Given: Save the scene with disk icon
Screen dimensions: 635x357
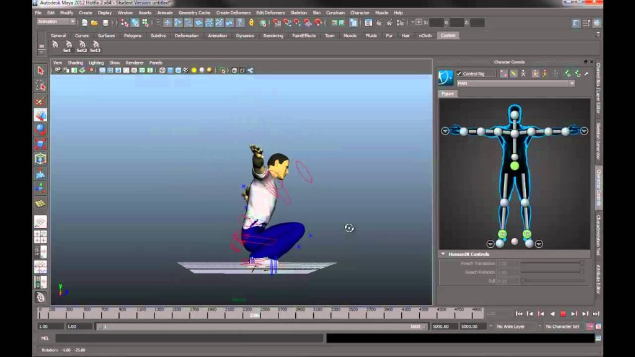Looking at the screenshot, I should (x=105, y=23).
